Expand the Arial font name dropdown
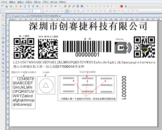Screen dimensions: 162x130 [31, 11]
